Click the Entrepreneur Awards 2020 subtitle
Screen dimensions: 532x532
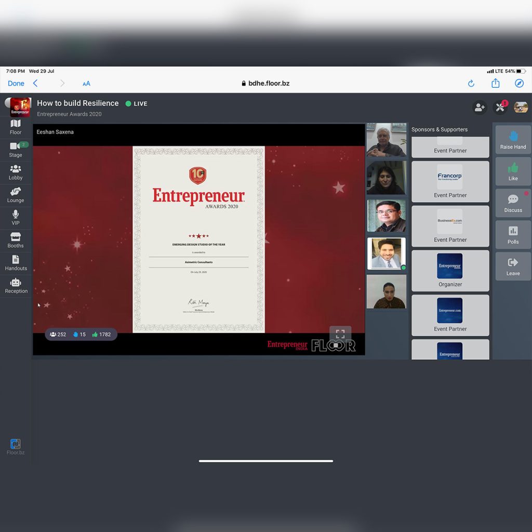coord(69,114)
